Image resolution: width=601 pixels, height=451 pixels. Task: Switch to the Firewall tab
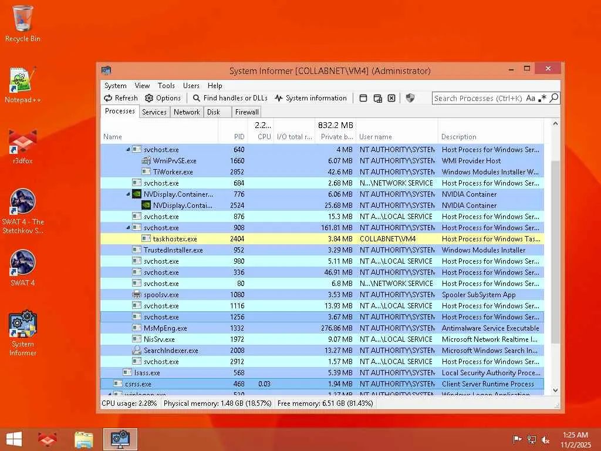tap(247, 112)
